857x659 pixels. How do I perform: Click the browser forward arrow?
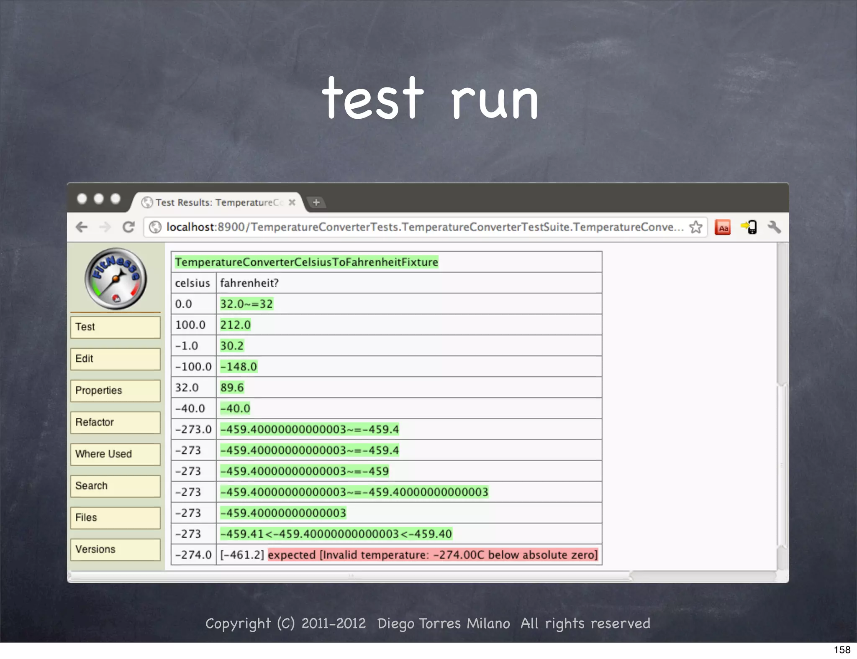coord(105,227)
